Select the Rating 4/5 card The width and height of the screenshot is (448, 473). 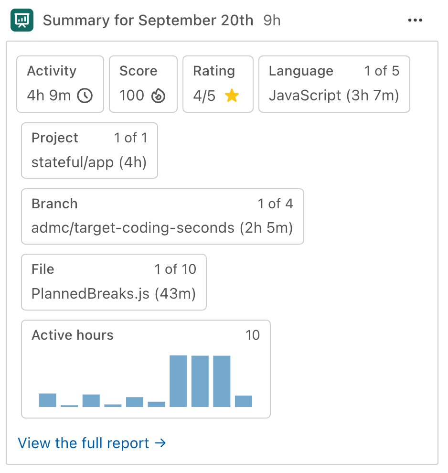218,84
